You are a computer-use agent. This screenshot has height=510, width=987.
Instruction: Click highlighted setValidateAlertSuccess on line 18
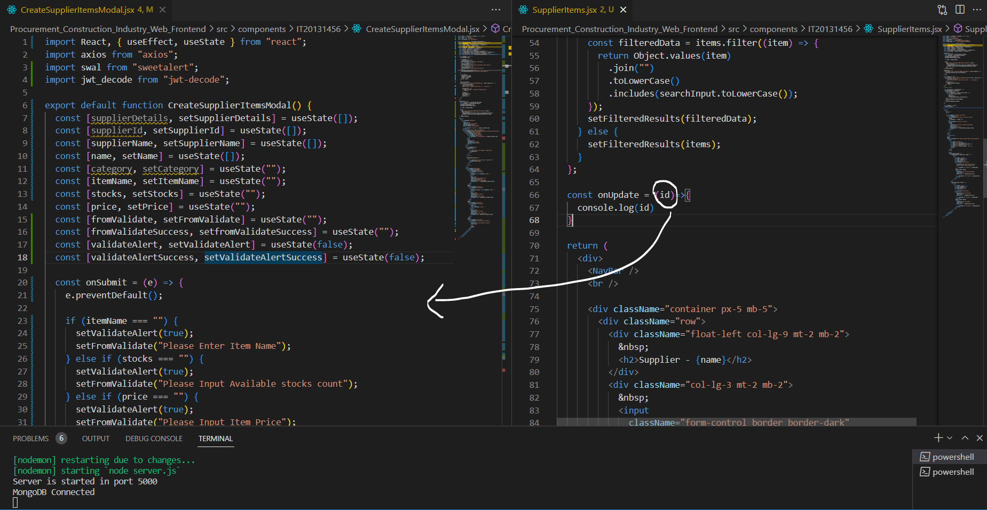pos(263,257)
